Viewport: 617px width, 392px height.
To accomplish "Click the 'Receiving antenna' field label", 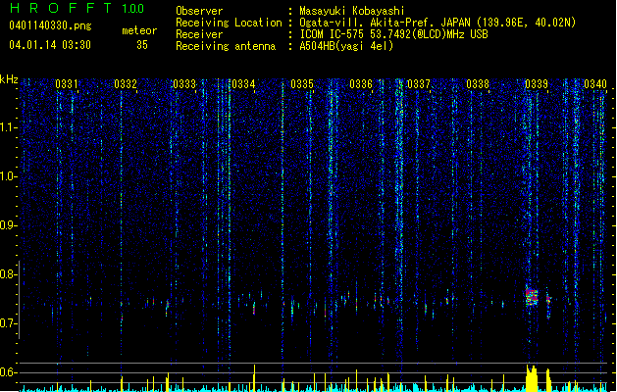I will 226,46.
